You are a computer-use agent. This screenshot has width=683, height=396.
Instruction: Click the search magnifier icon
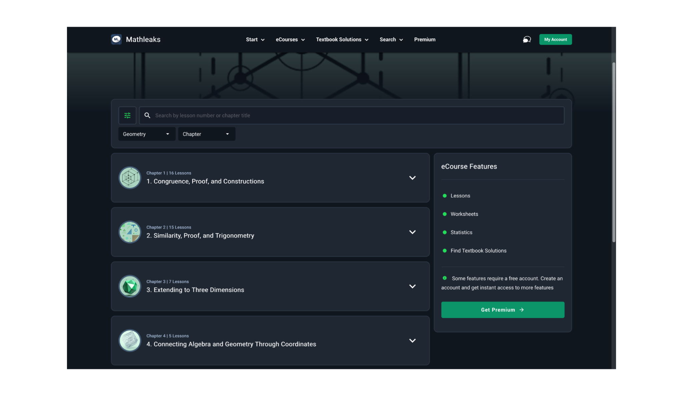coord(147,115)
